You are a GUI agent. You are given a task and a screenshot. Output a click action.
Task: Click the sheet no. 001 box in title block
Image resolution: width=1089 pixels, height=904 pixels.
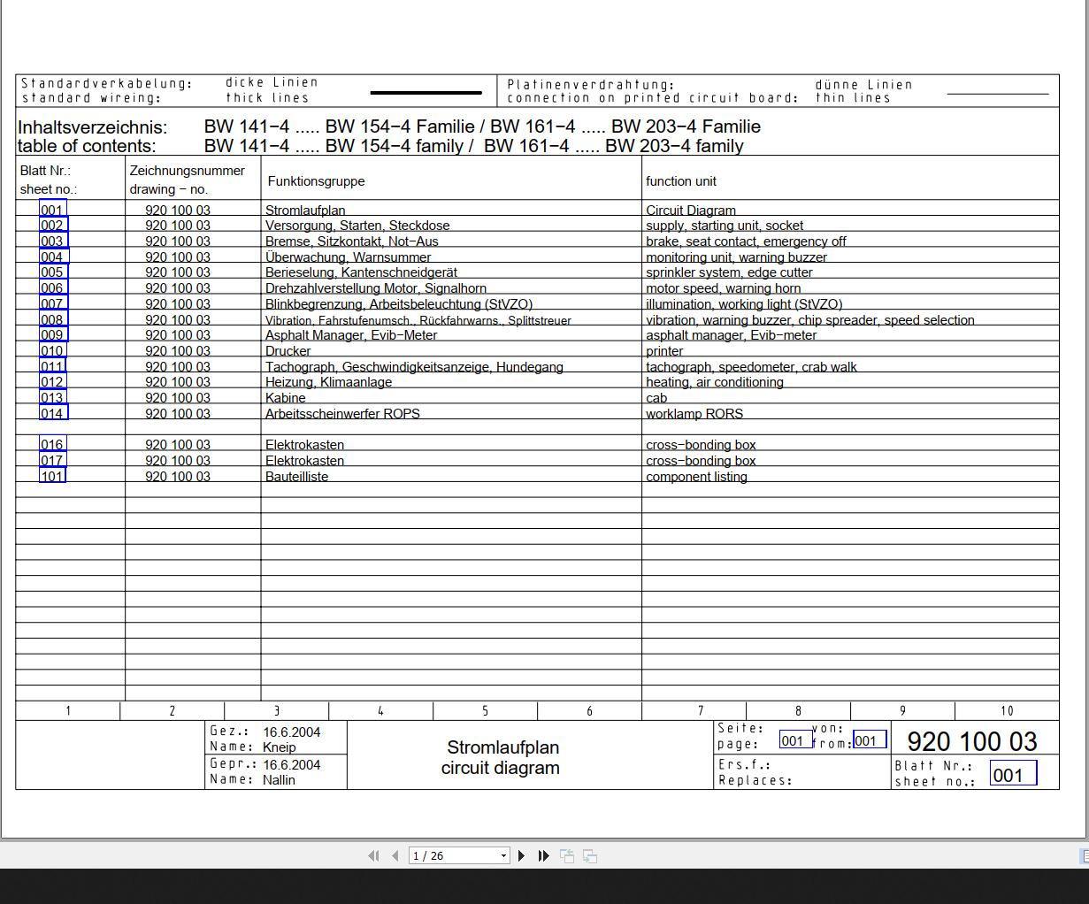(1013, 775)
